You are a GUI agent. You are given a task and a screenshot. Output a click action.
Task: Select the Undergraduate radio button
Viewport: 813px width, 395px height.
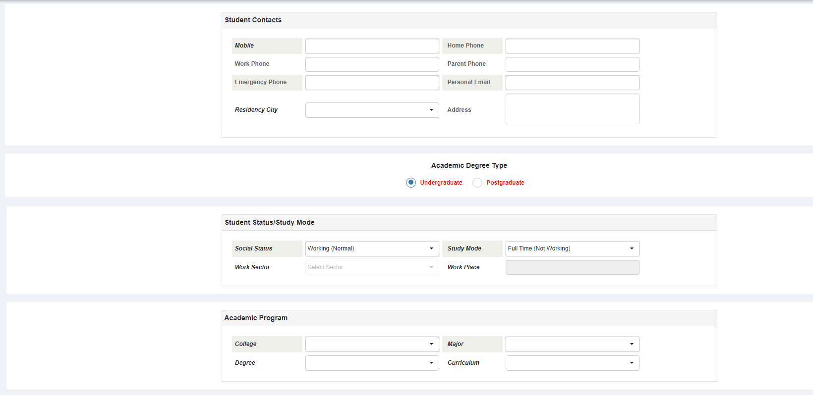pos(411,183)
